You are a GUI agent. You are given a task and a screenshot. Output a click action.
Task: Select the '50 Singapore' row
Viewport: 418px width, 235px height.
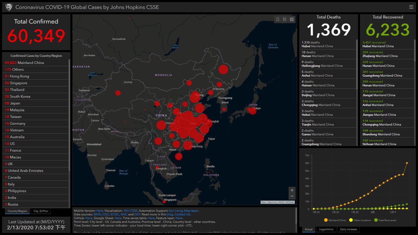tap(36, 83)
